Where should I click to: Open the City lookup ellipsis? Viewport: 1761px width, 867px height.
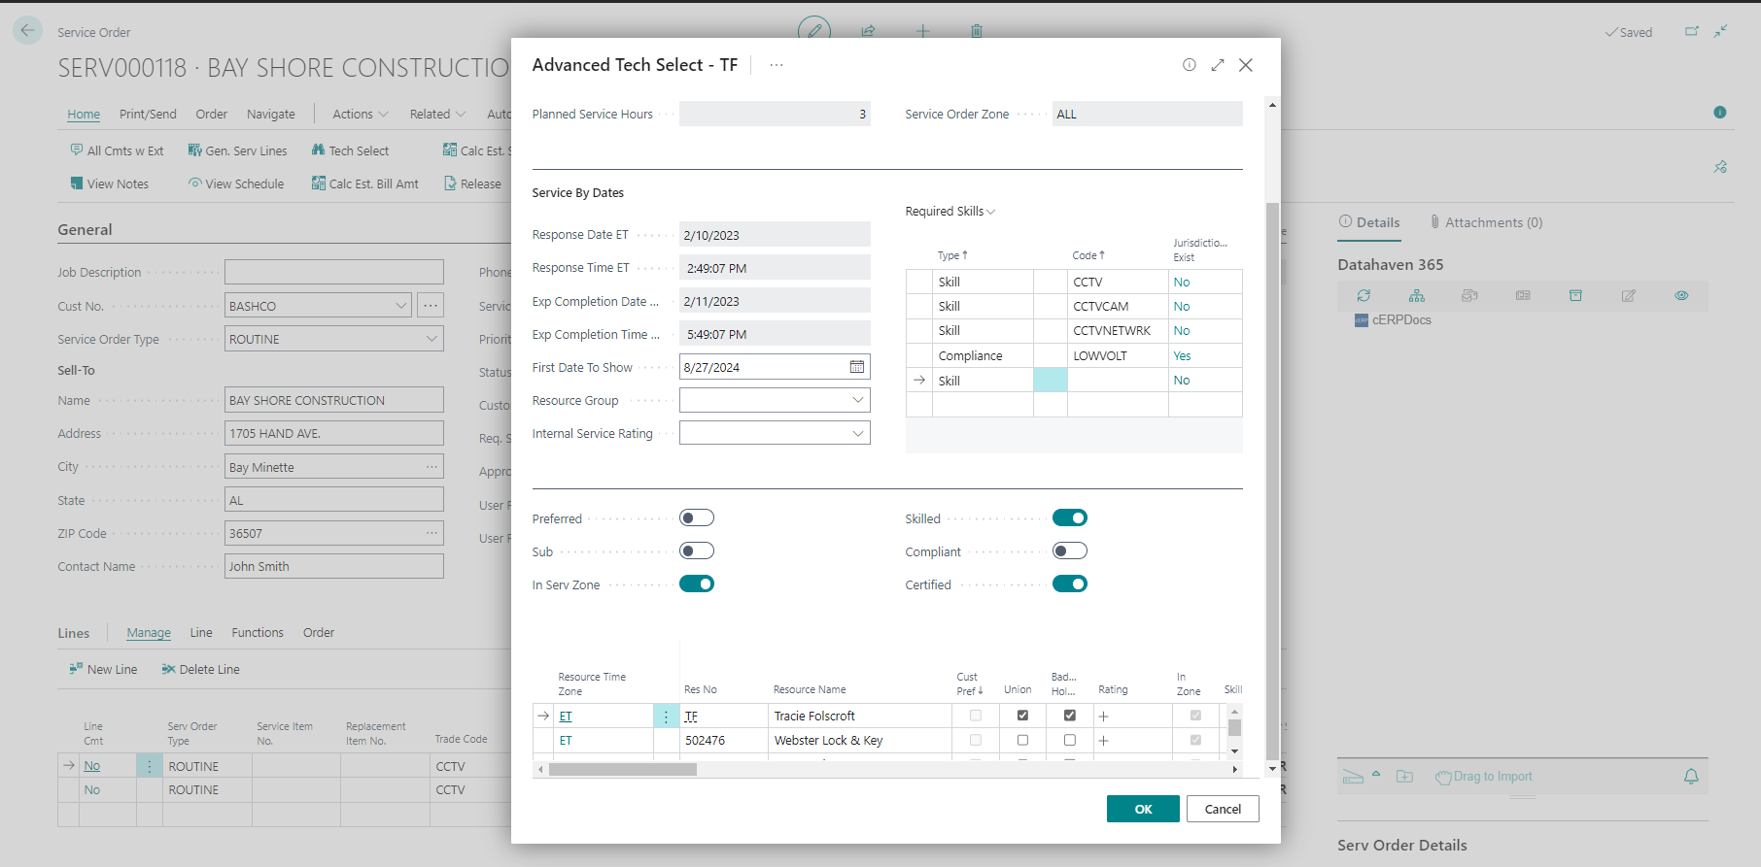tap(432, 467)
